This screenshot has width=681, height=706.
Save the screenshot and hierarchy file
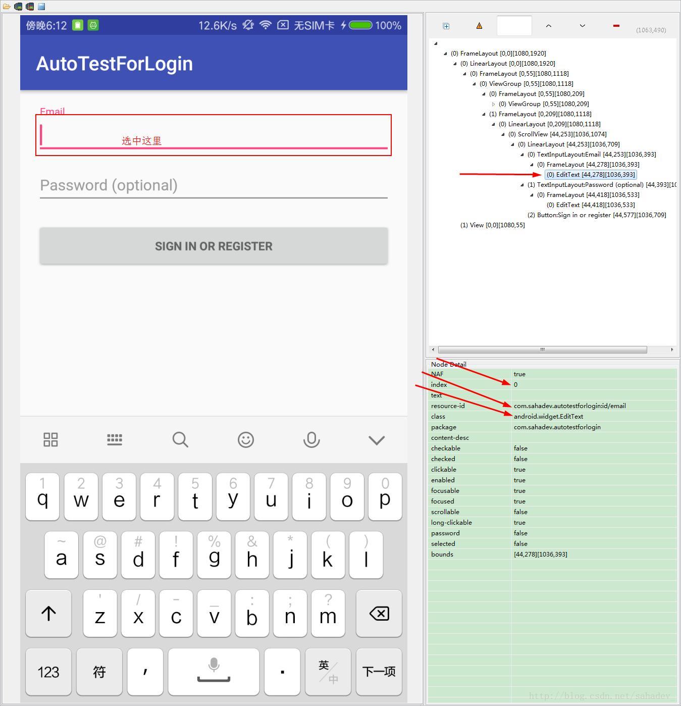pyautogui.click(x=41, y=7)
